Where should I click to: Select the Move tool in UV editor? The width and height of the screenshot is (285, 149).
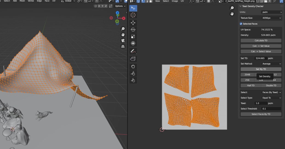coord(133,22)
